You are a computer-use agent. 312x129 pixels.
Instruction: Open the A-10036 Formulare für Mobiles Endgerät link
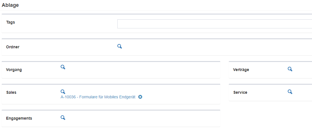pyautogui.click(x=98, y=97)
